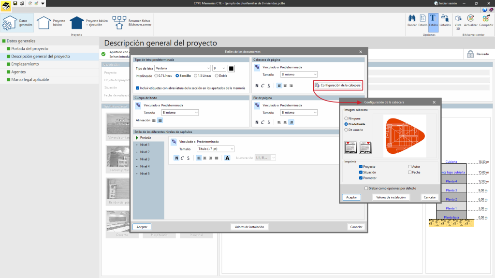
Task: Click the Vinculado link icon in Pie de página
Action: (257, 105)
